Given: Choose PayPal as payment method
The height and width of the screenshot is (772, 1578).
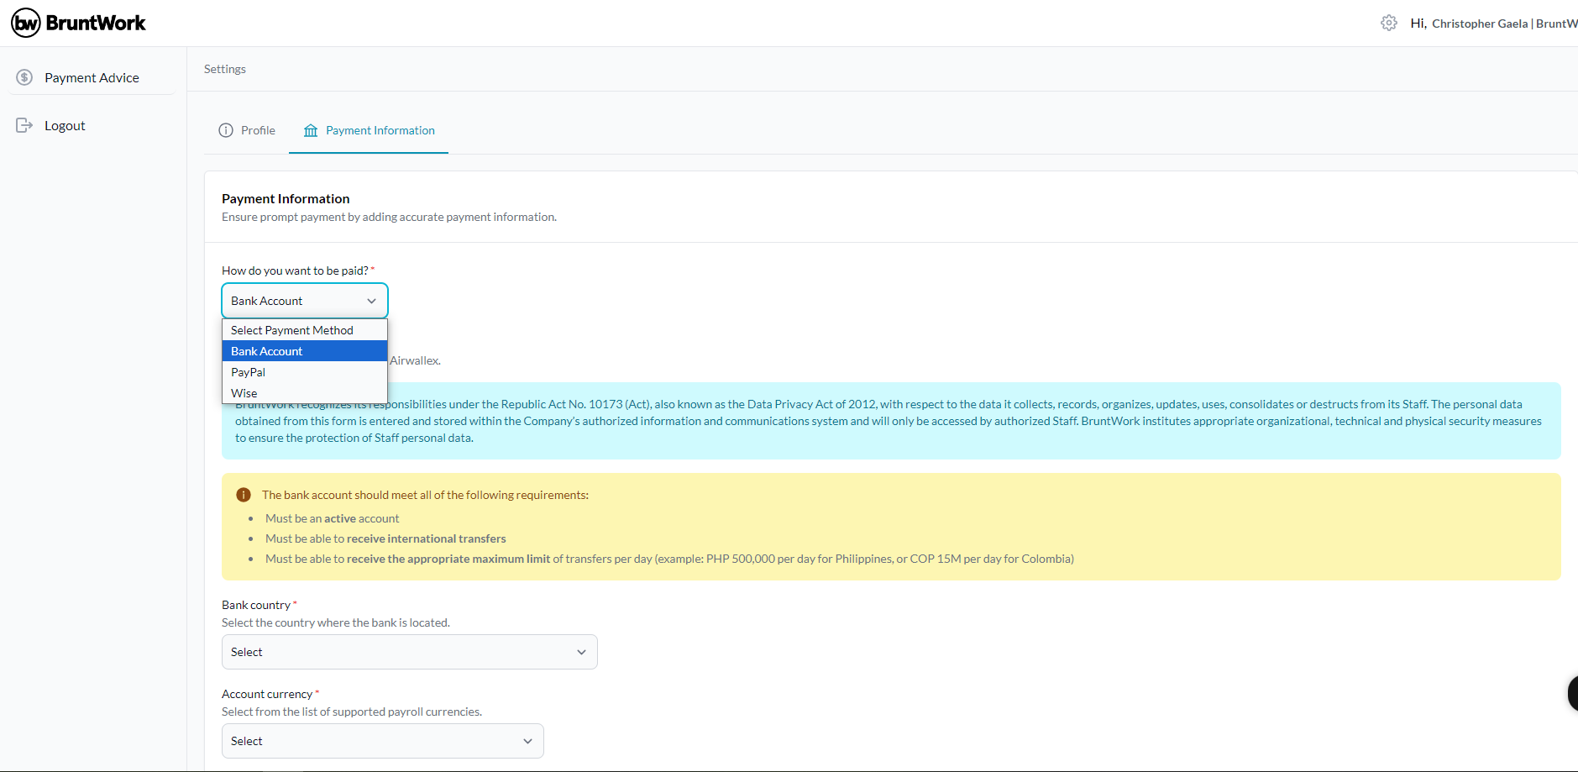Looking at the screenshot, I should (305, 372).
